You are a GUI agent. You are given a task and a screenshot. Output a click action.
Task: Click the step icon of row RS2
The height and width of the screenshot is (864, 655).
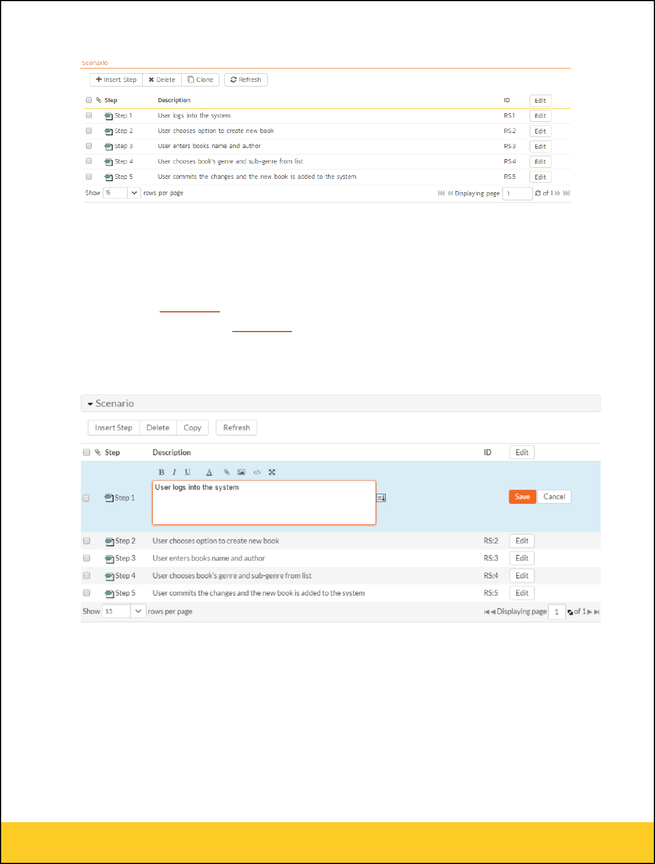click(109, 131)
